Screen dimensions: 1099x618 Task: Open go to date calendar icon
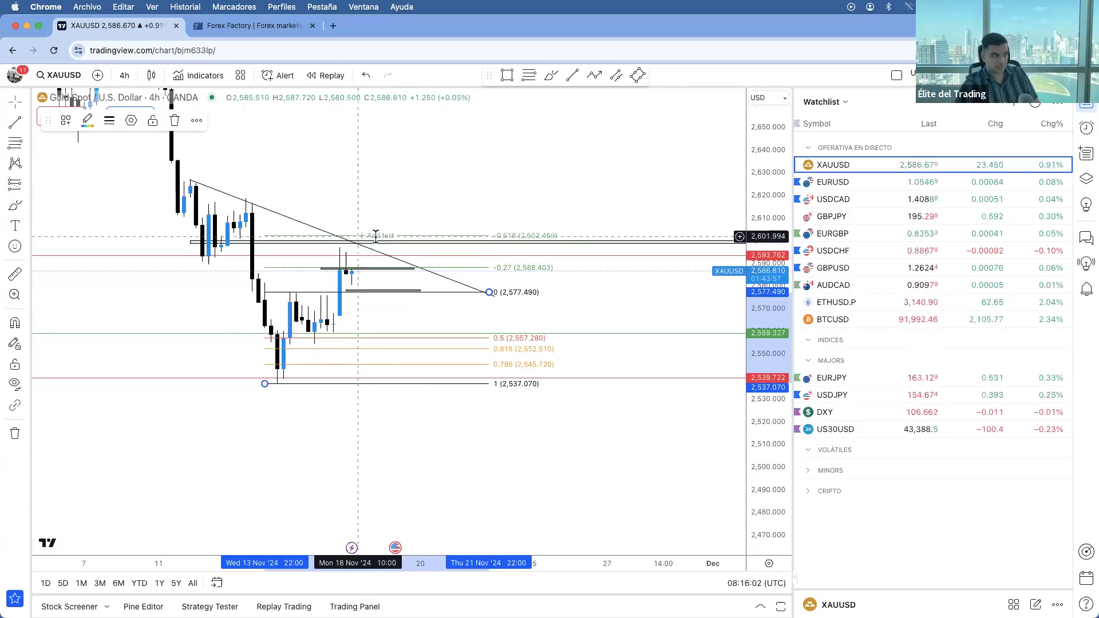click(216, 583)
